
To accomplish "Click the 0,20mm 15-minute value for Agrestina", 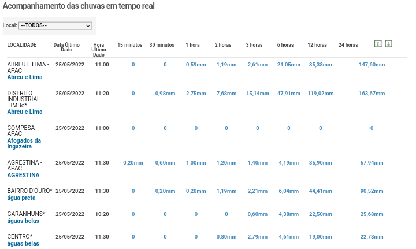I will tap(133, 163).
